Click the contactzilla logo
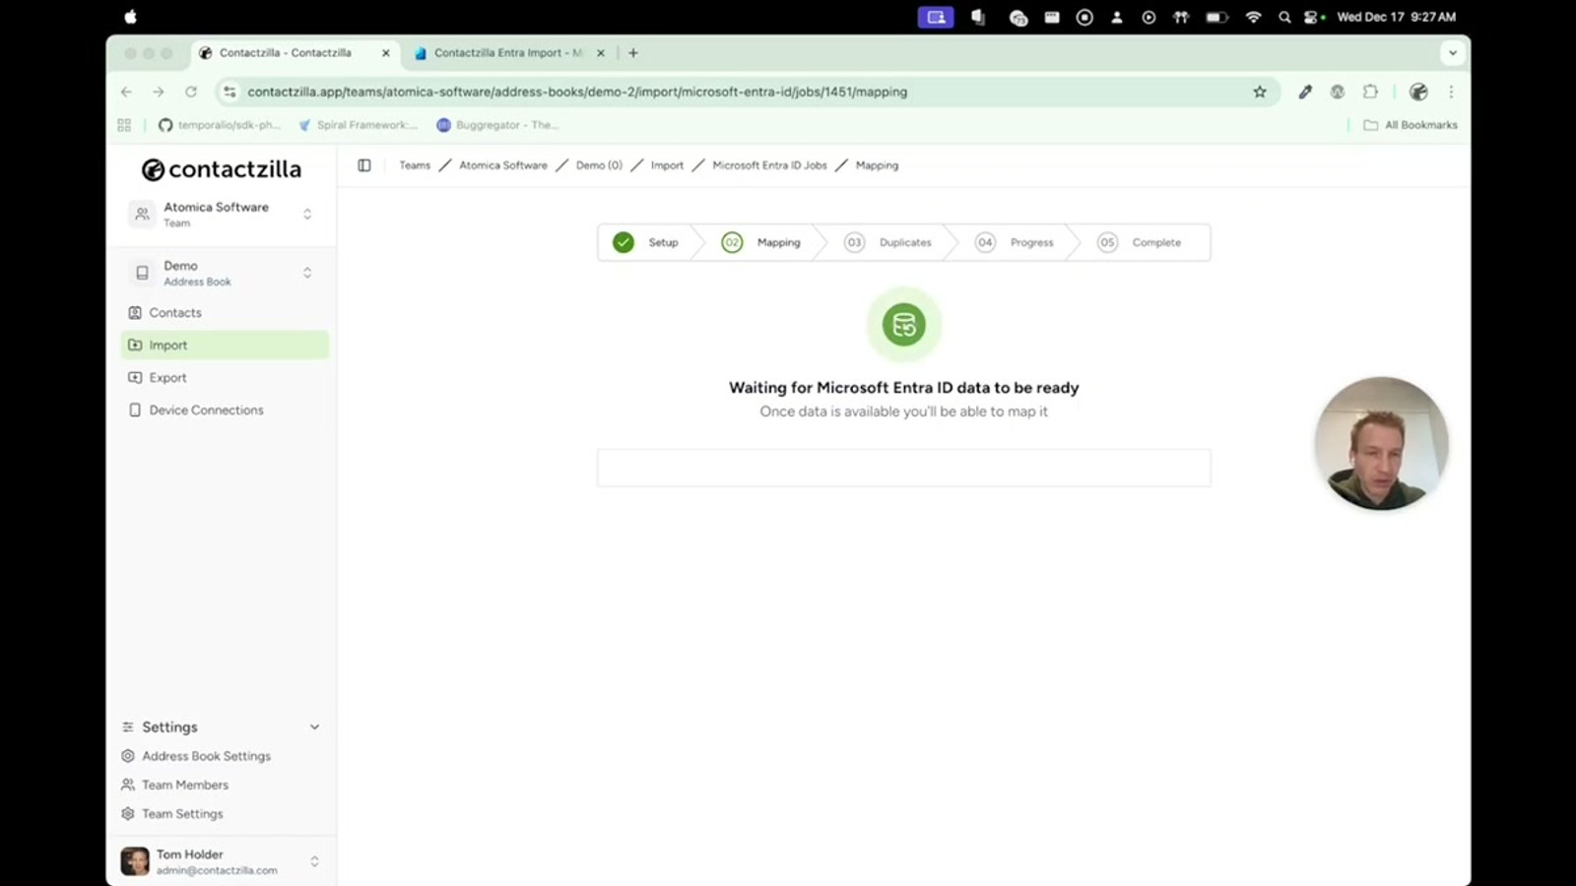The height and width of the screenshot is (886, 1576). tap(221, 169)
